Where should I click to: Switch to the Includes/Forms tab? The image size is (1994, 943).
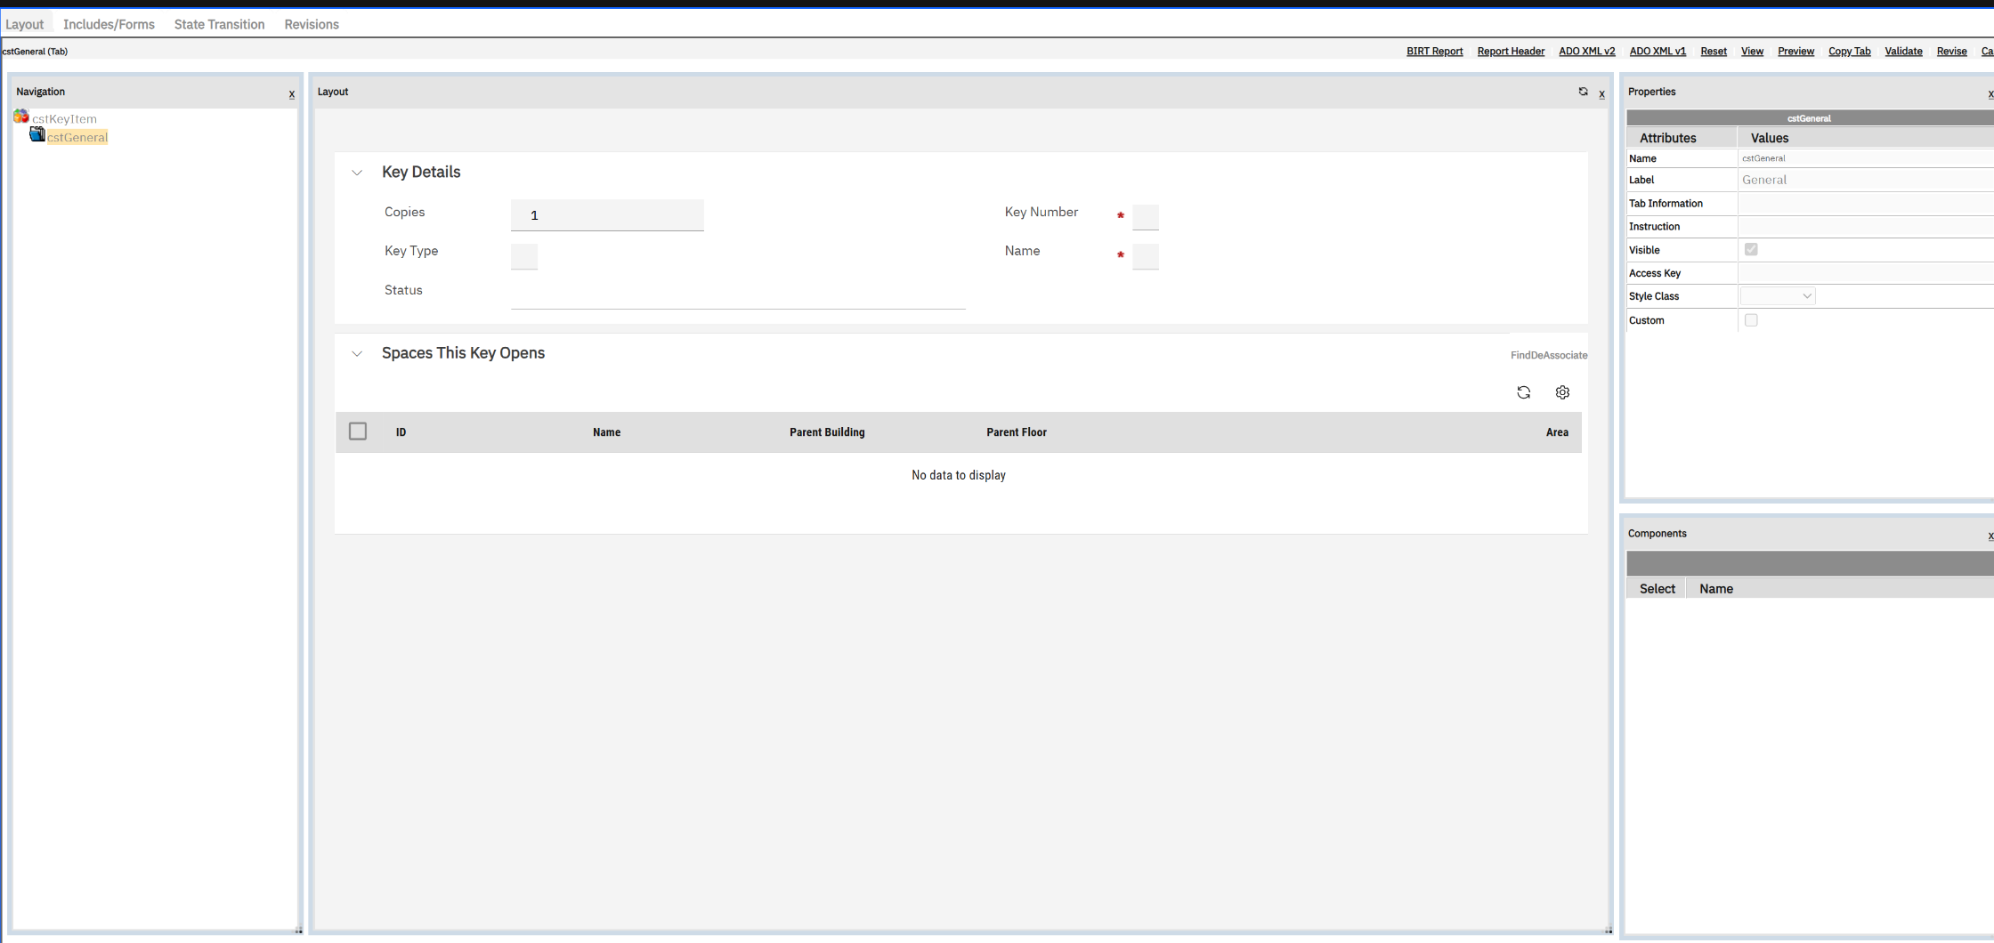tap(109, 24)
